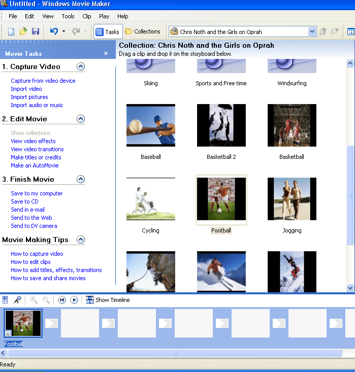
Task: Click Make an AutoMovie link
Action: [x=35, y=165]
